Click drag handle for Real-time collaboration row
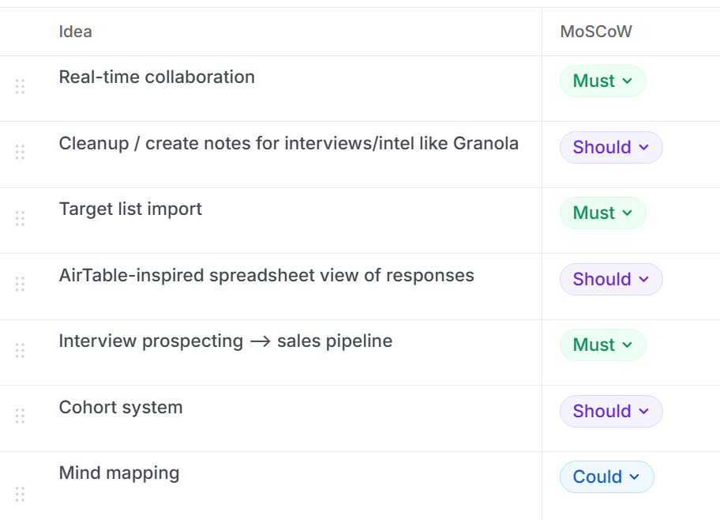 [20, 86]
